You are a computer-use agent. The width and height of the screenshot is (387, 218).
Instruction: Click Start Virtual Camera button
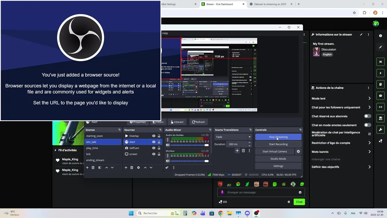click(275, 151)
